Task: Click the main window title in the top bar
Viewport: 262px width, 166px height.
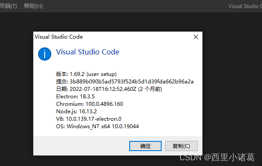Action: click(245, 6)
